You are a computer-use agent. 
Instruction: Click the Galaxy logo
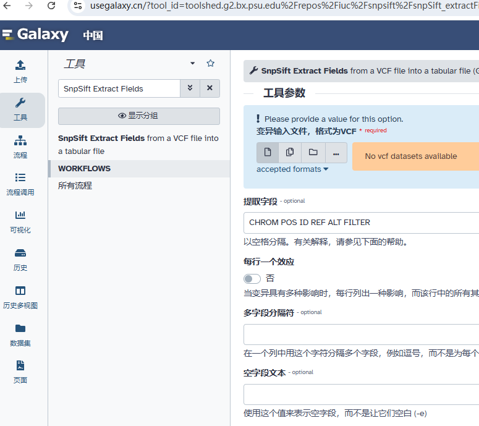coord(35,34)
